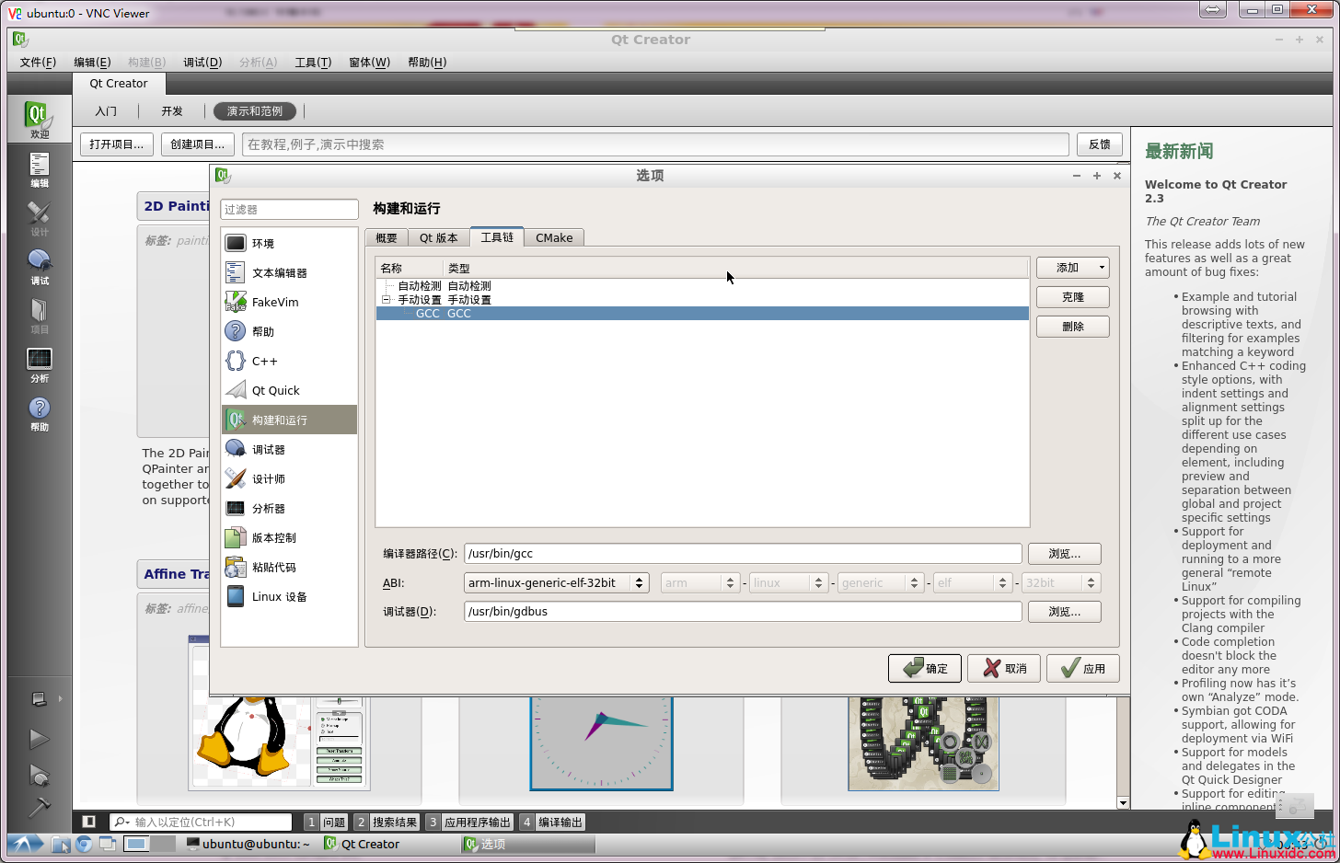Open the 工具(T) menu
Image resolution: width=1340 pixels, height=863 pixels.
pyautogui.click(x=312, y=63)
